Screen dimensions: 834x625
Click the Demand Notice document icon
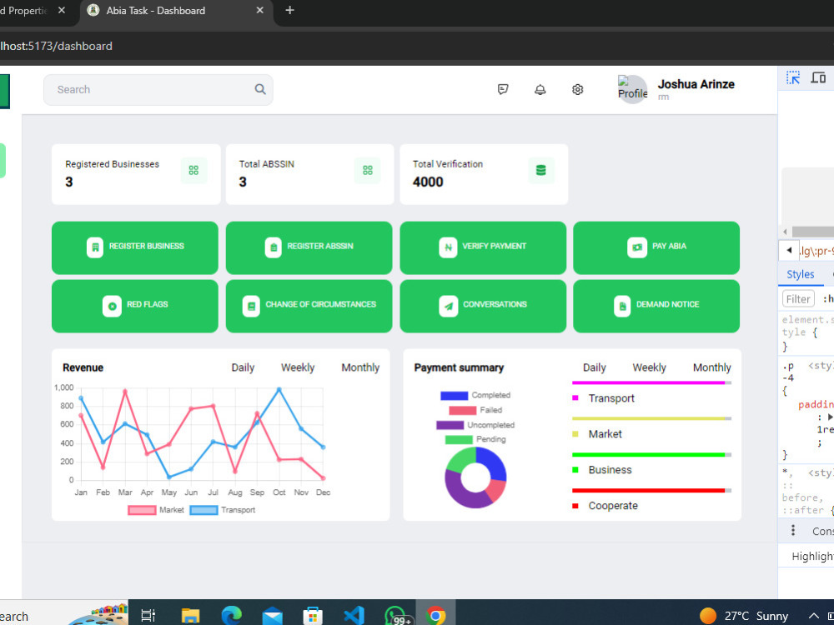622,306
